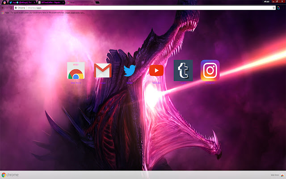Open the Tumblr app icon

[183, 70]
